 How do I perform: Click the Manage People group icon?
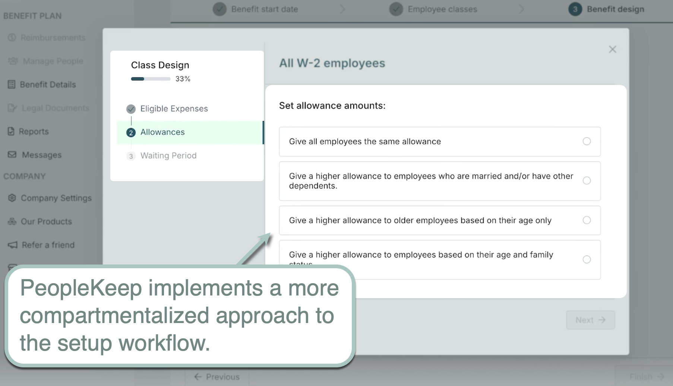pyautogui.click(x=13, y=61)
